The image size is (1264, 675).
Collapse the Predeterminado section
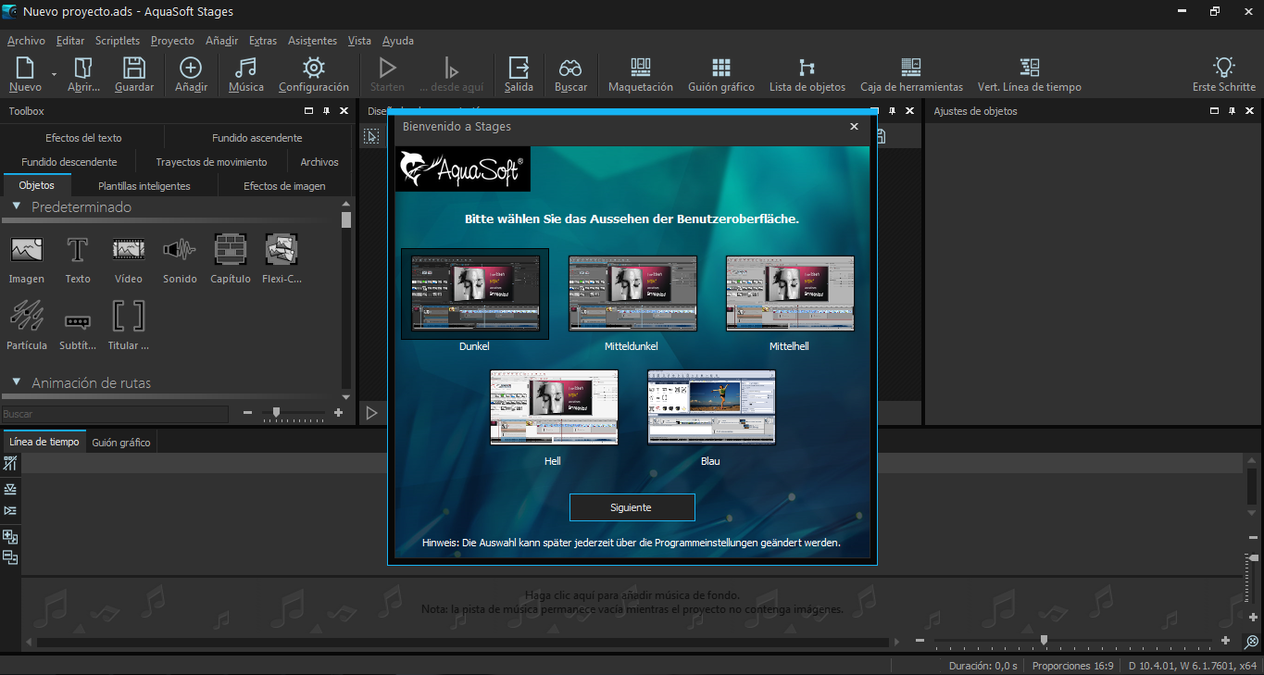pyautogui.click(x=17, y=206)
